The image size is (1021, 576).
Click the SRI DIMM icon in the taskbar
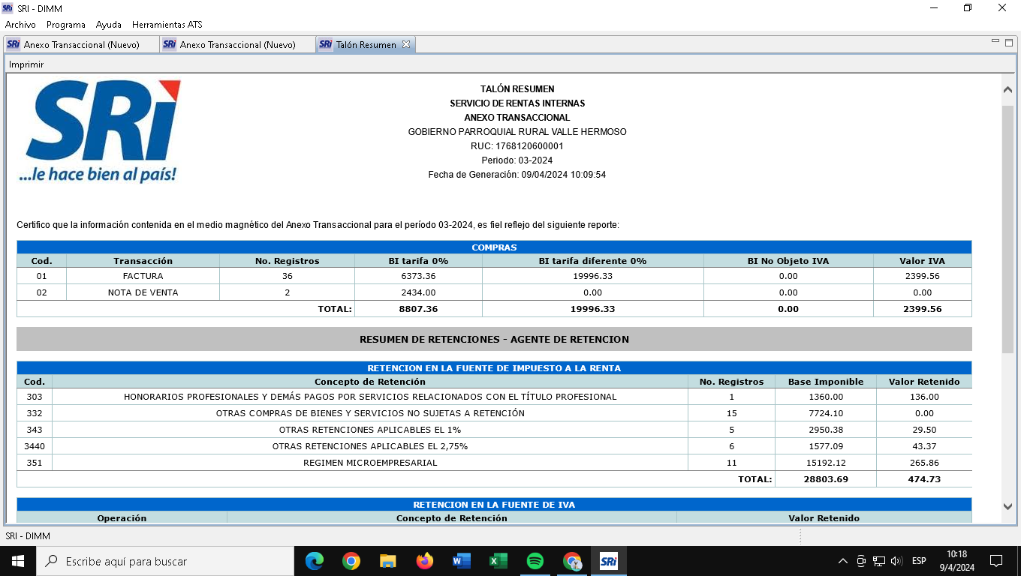coord(609,561)
